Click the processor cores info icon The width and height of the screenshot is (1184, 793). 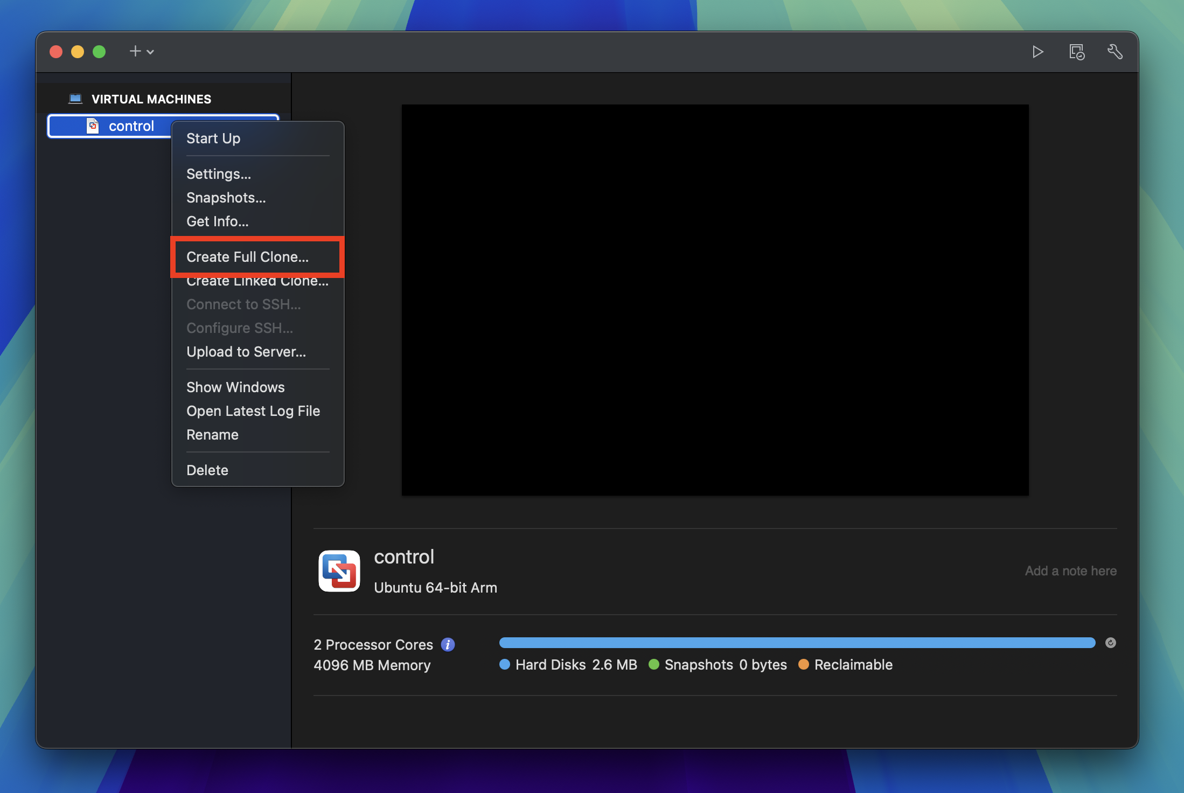pyautogui.click(x=447, y=644)
